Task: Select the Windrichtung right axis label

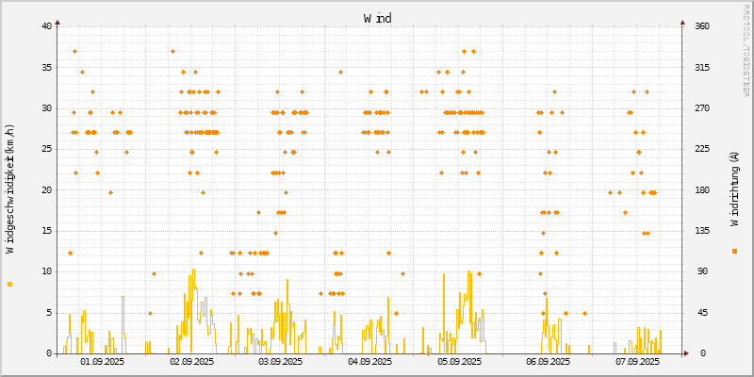Action: [734, 188]
